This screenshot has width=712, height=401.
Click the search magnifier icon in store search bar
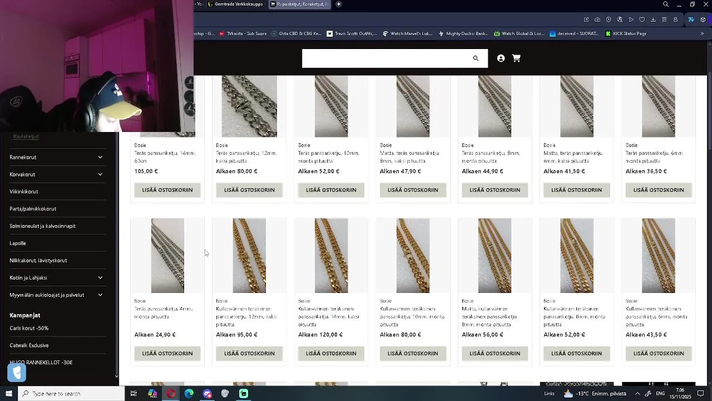(x=476, y=58)
